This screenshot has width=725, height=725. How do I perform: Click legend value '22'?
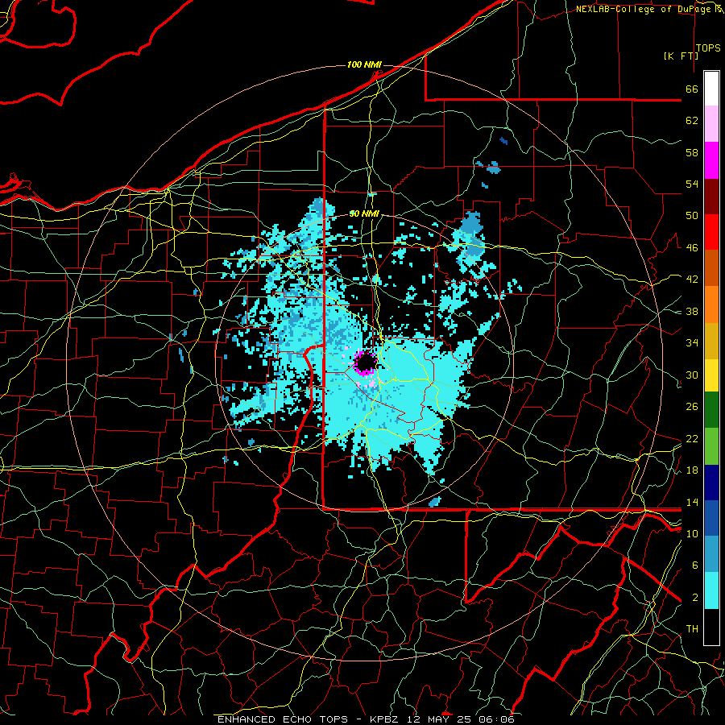(692, 438)
